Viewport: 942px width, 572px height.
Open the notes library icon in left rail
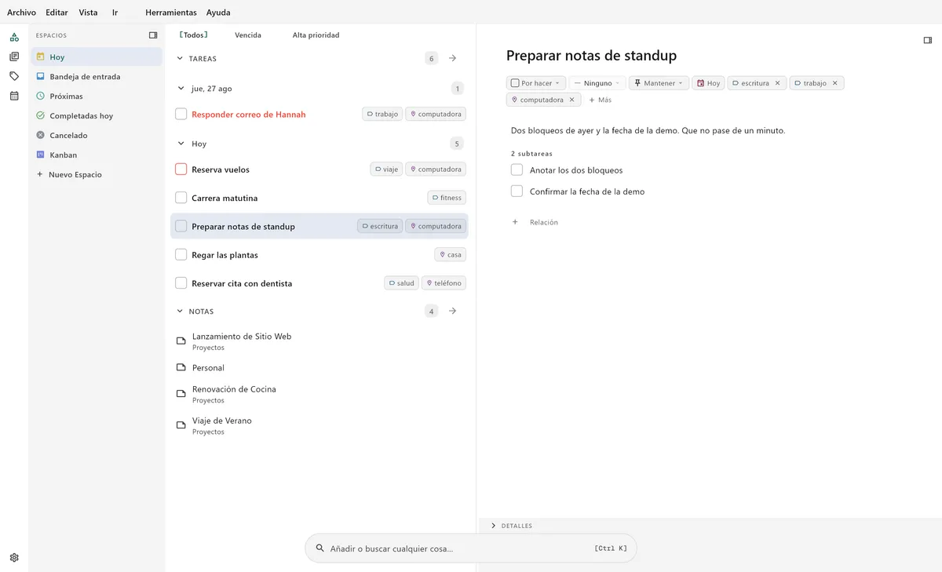point(14,56)
